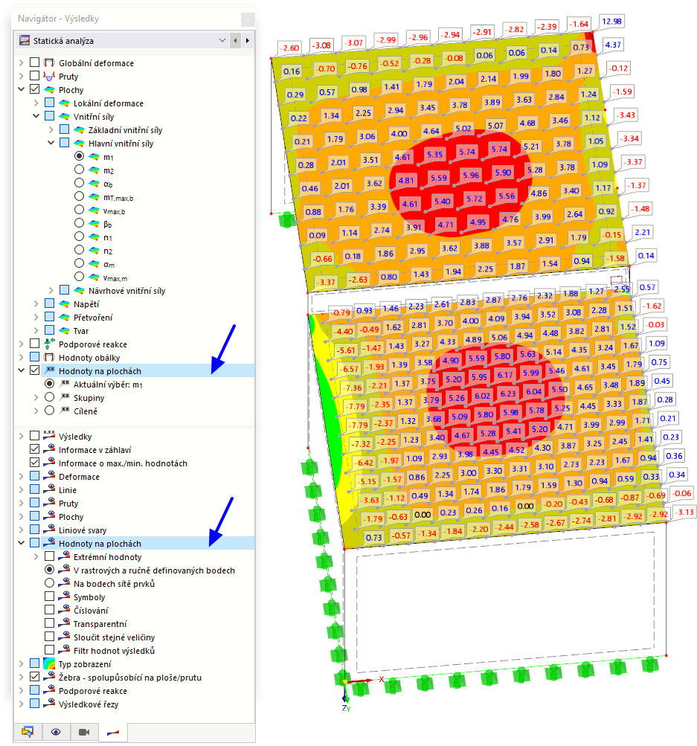Click the 6.23 value in lower slab
This screenshot has width=697, height=746.
point(507,393)
